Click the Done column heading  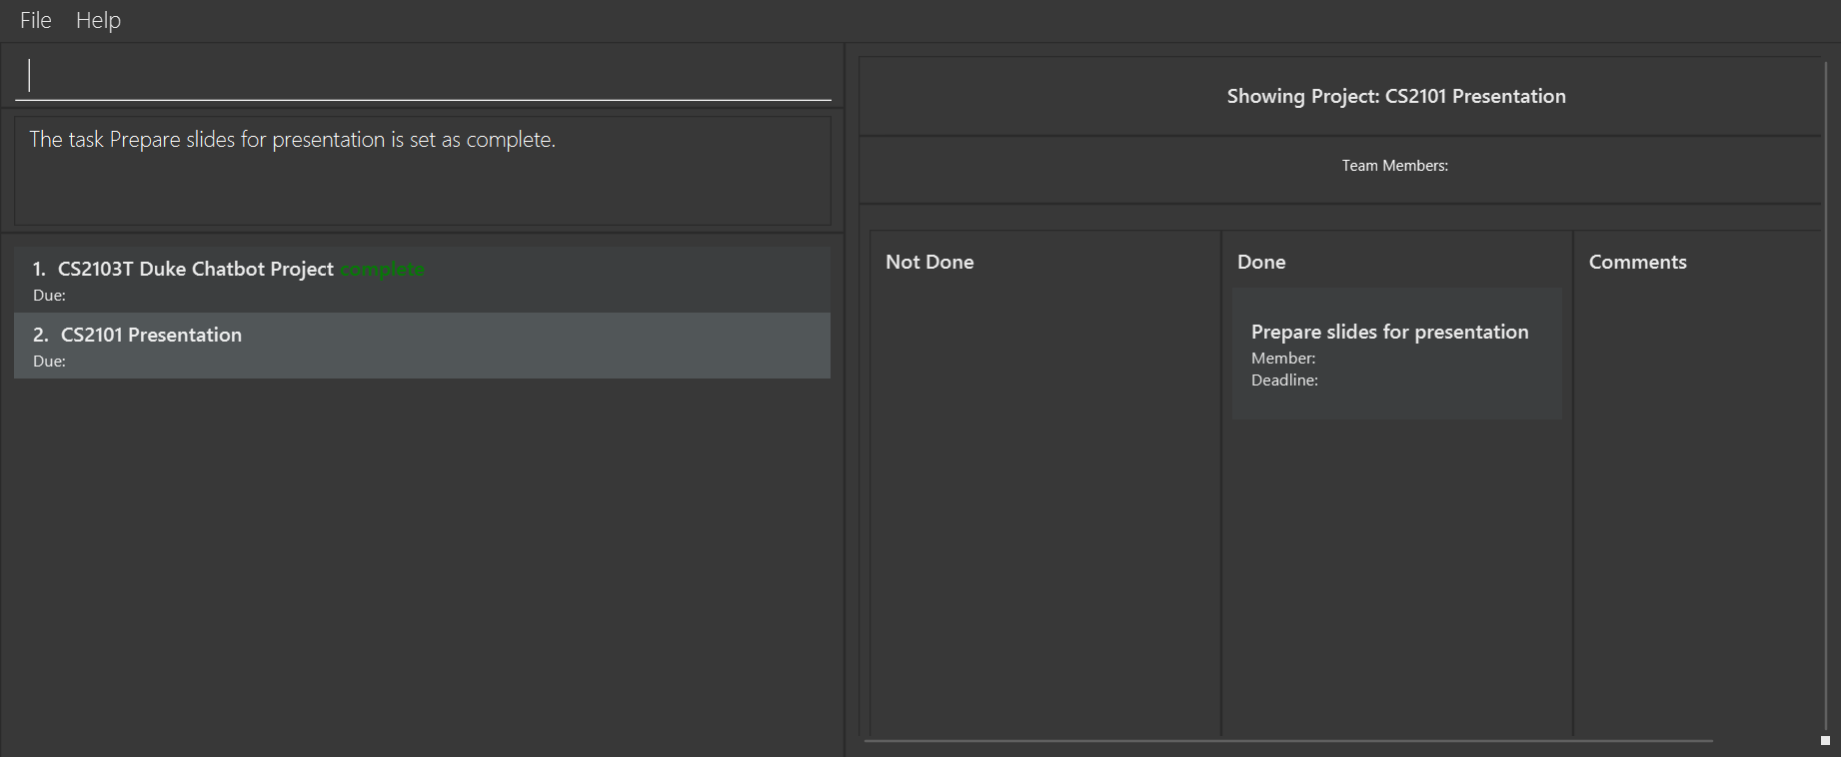(1261, 262)
